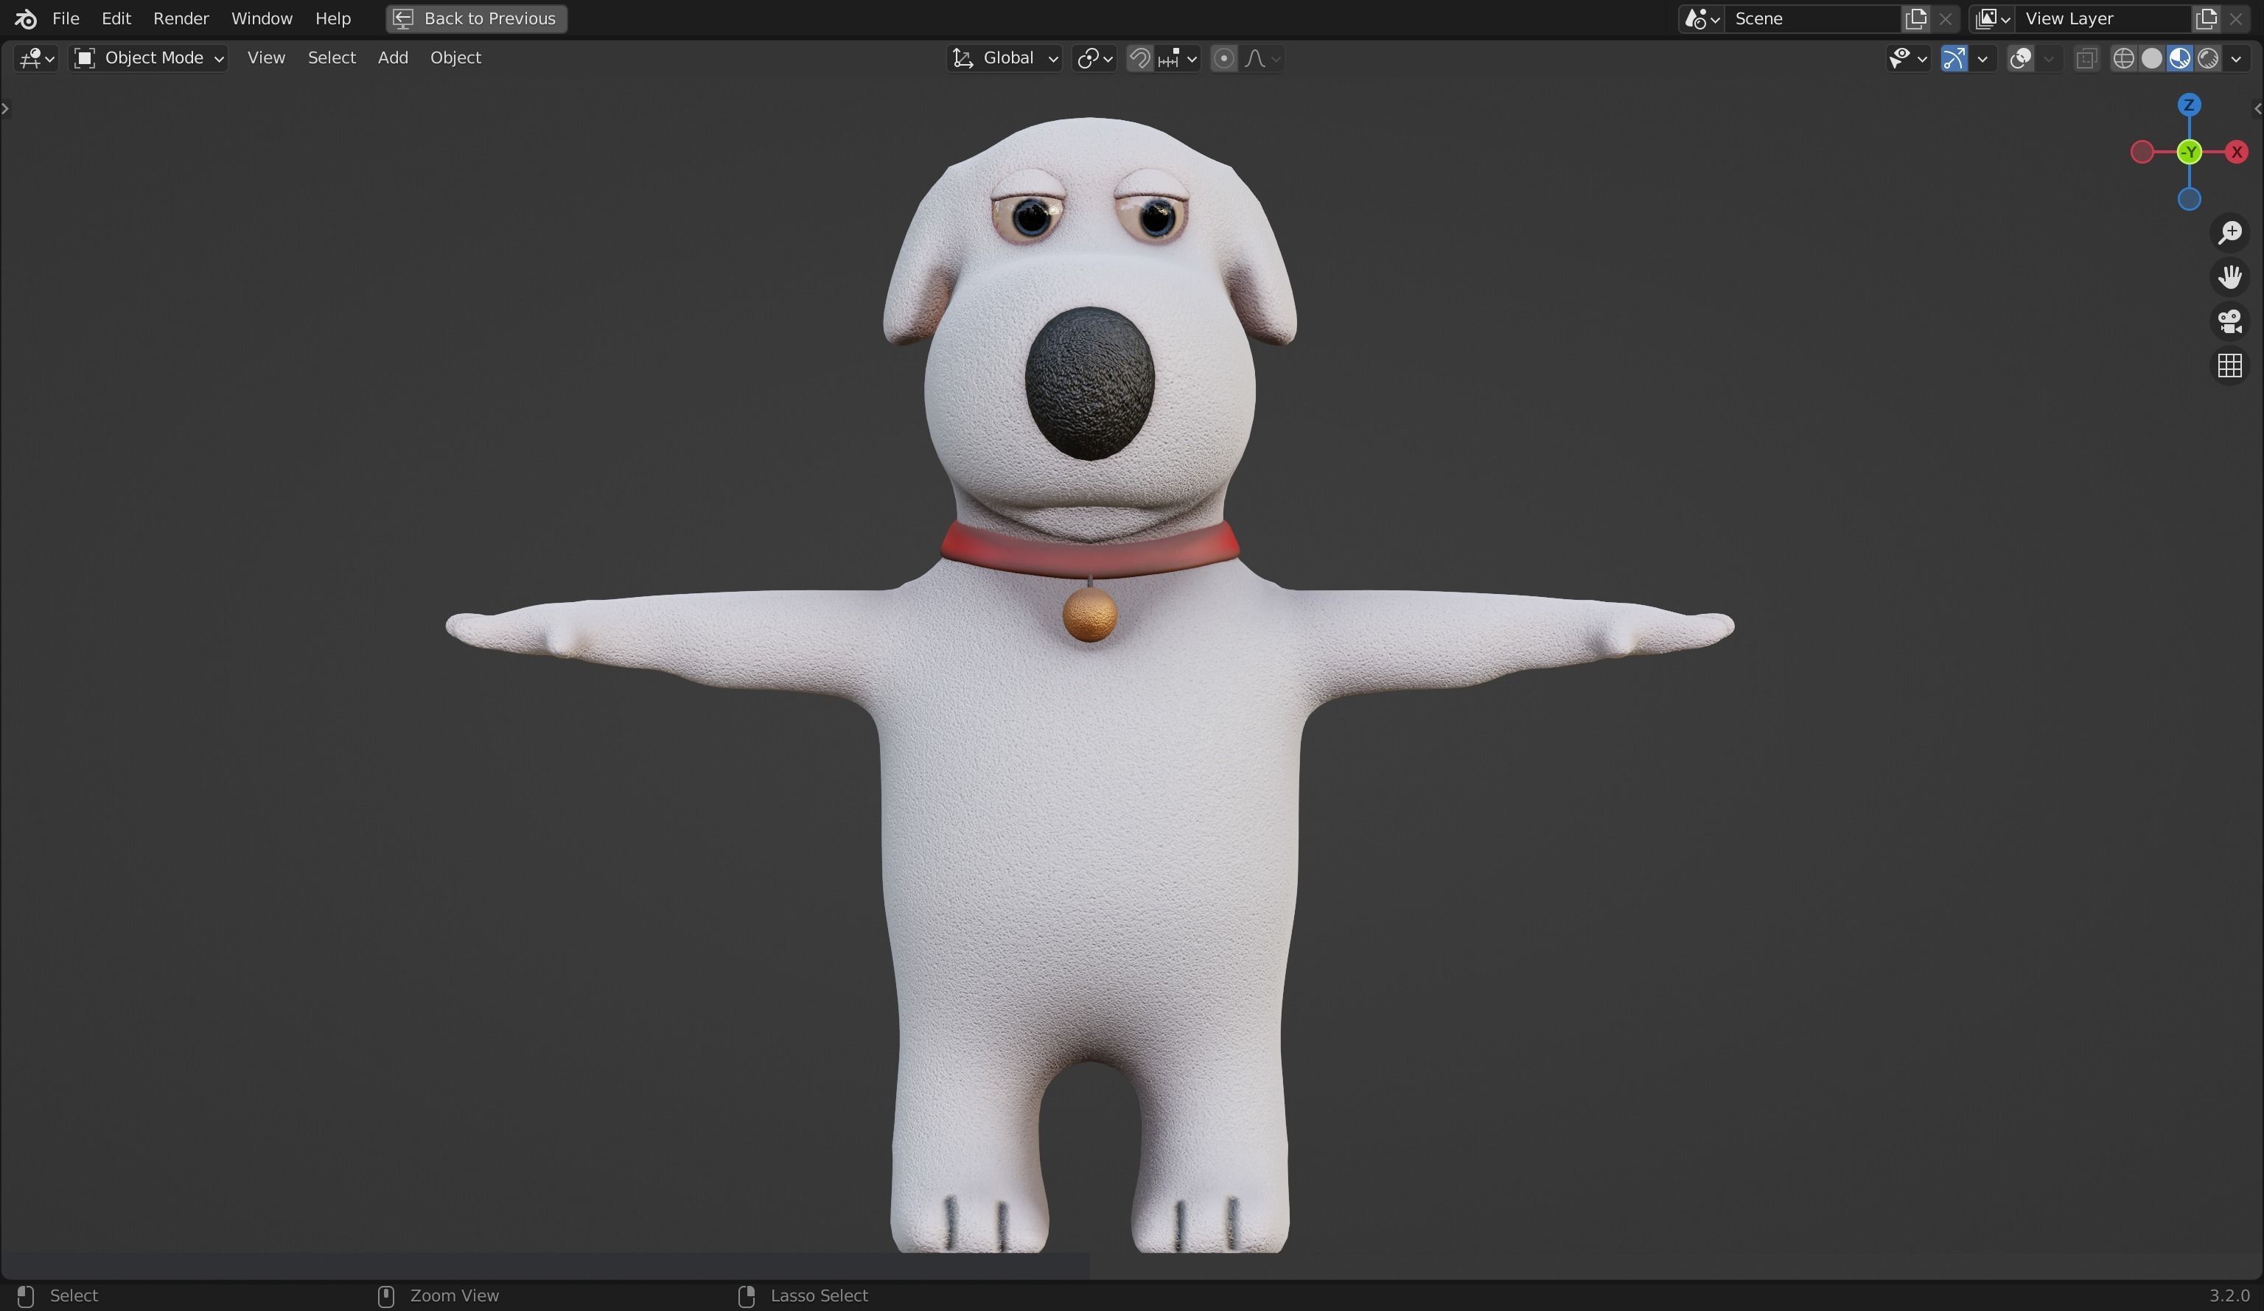The width and height of the screenshot is (2264, 1311).
Task: Open the editor type selector dropdown
Action: [37, 58]
